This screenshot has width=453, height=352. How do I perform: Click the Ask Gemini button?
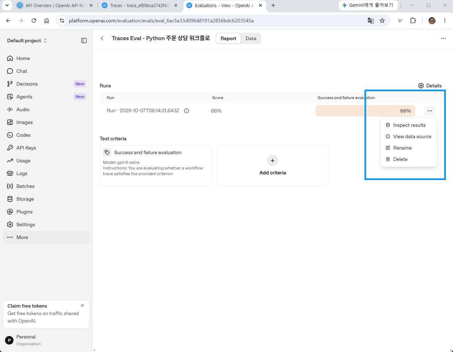coord(368,5)
